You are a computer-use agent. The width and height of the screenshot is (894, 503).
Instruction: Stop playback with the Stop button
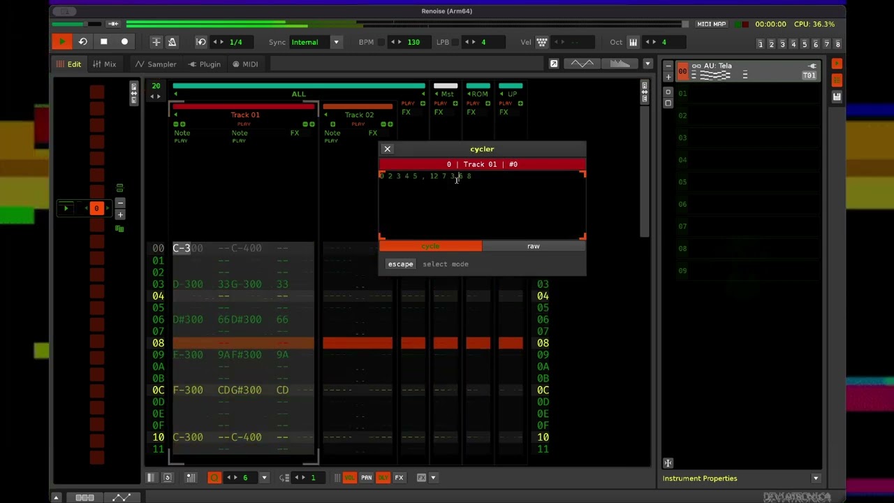coord(103,42)
